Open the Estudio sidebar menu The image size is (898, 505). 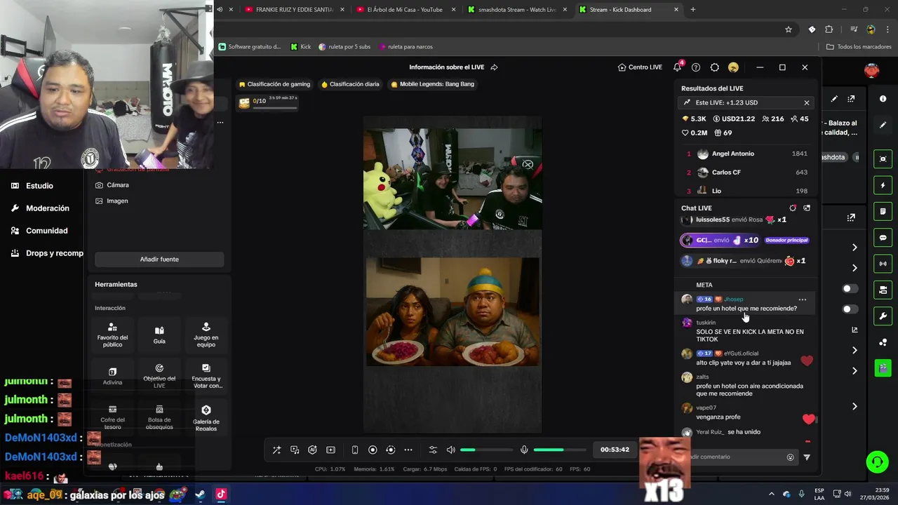[x=33, y=186]
